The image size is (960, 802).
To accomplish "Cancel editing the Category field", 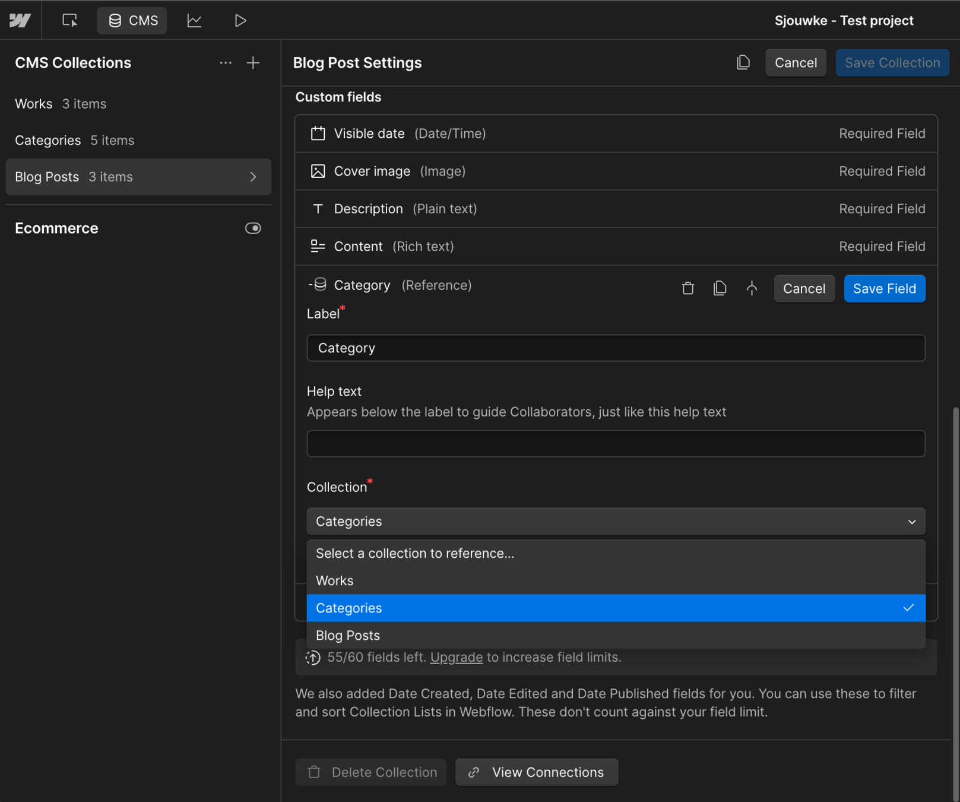I will pyautogui.click(x=804, y=289).
